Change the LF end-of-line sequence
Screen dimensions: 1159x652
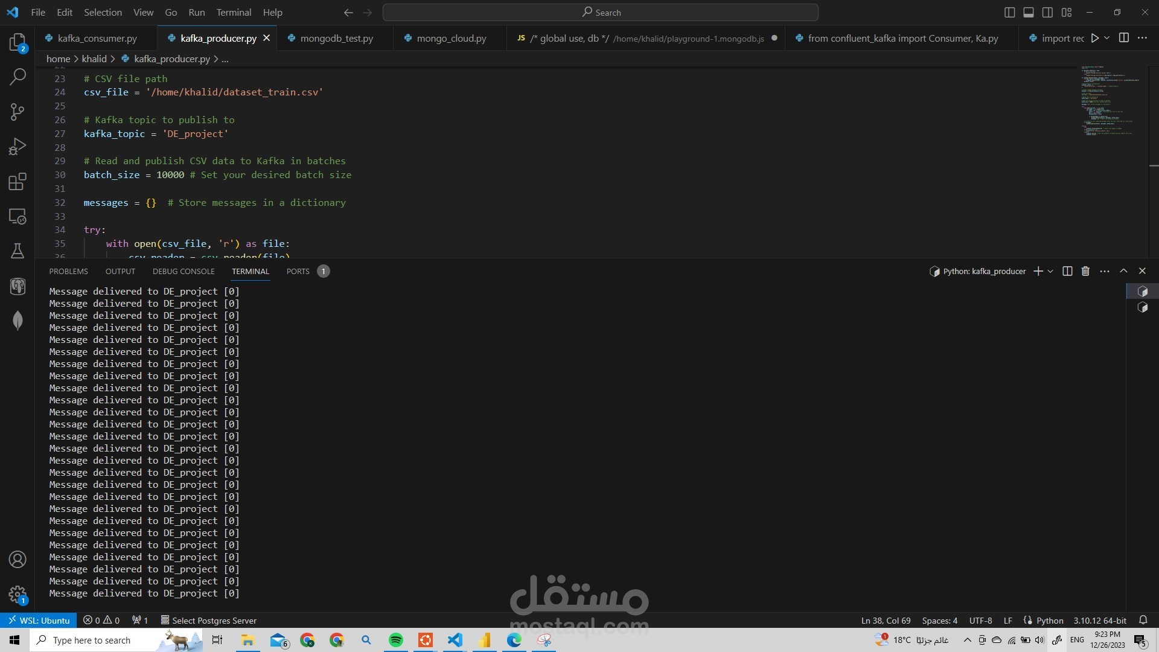(x=1007, y=621)
